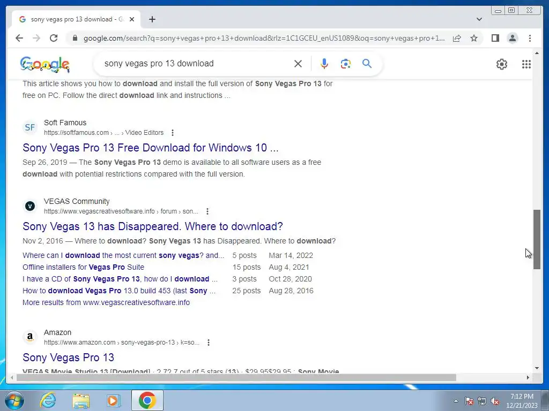Open the tab search dropdown chevron

[479, 19]
